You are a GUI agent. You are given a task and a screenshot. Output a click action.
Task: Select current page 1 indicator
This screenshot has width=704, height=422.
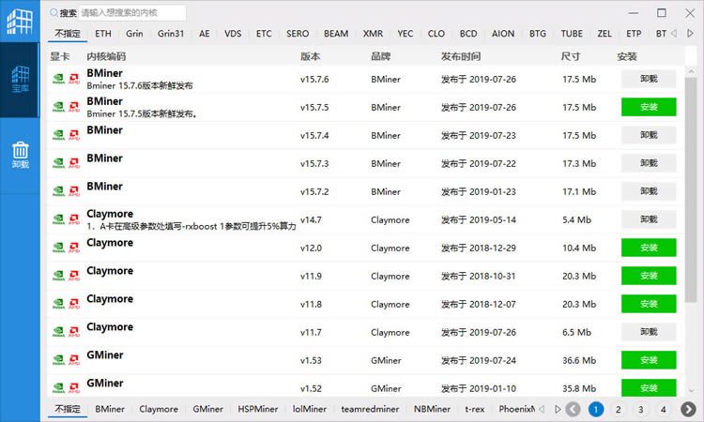point(596,409)
